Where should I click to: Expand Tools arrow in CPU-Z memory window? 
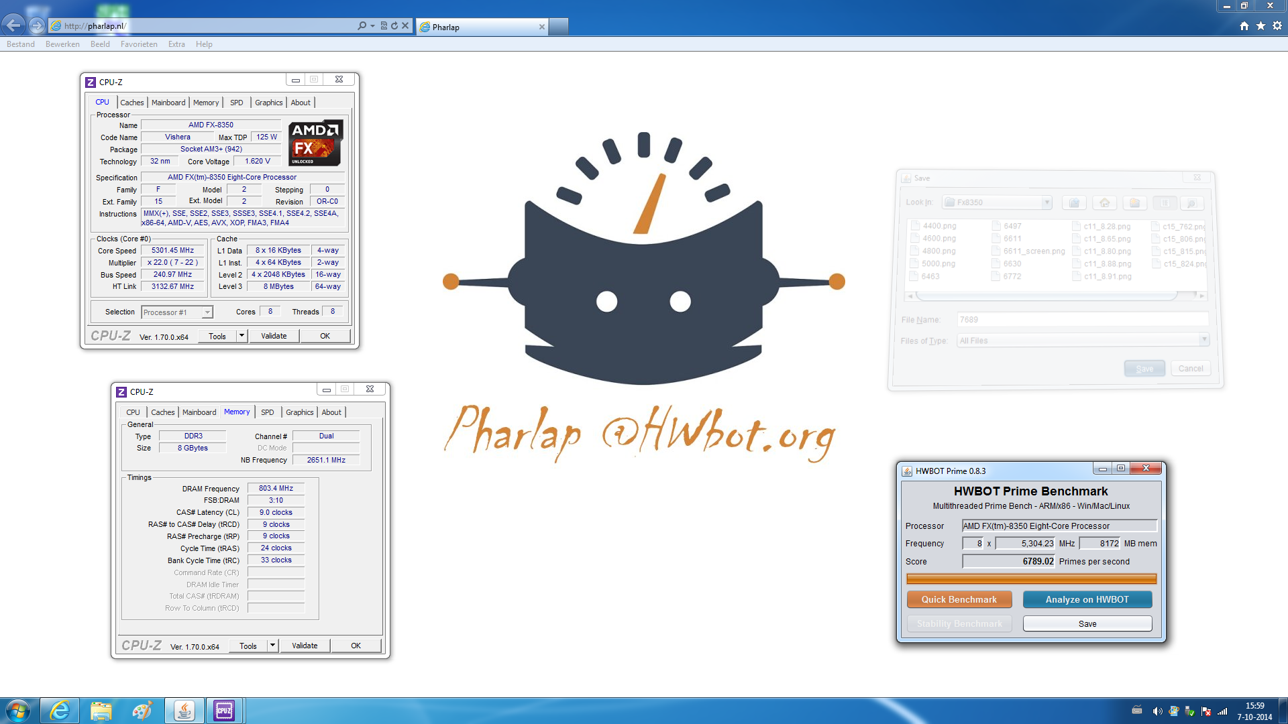tap(273, 646)
